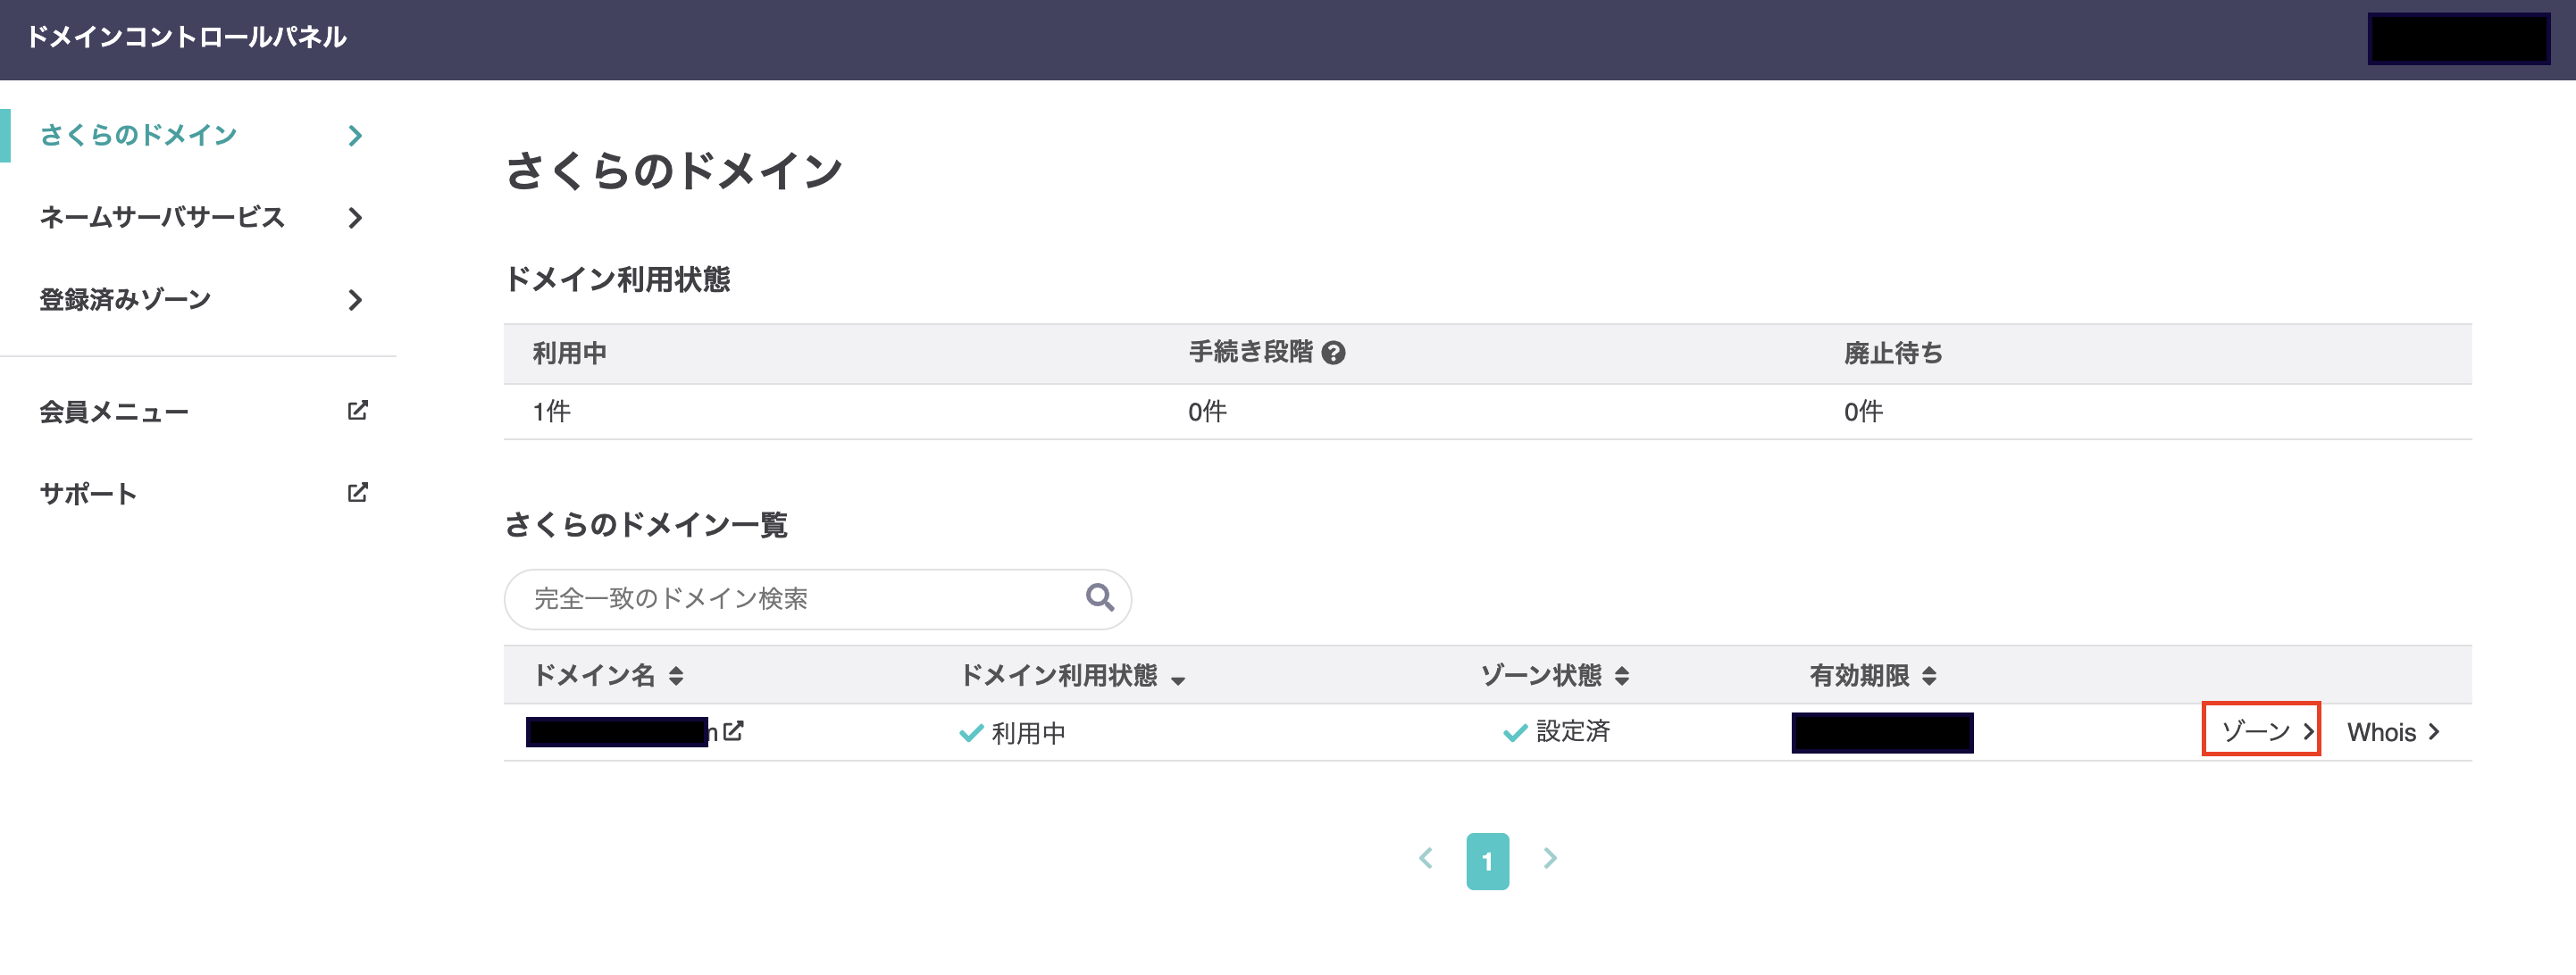Viewport: 2576px width, 975px height.
Task: Sort by ドメイン名 column arrows
Action: pyautogui.click(x=676, y=676)
